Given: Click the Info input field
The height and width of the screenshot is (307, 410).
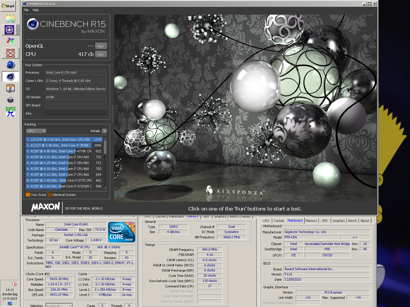Looking at the screenshot, I should (x=76, y=113).
